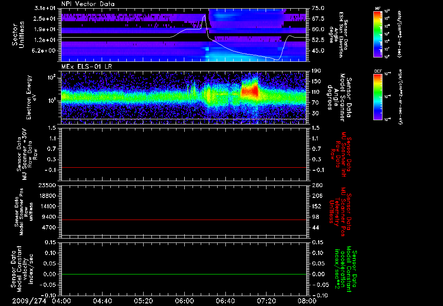Click the red MU Scanner Pos Telemetry label
The image size is (443, 306).
tap(339, 212)
